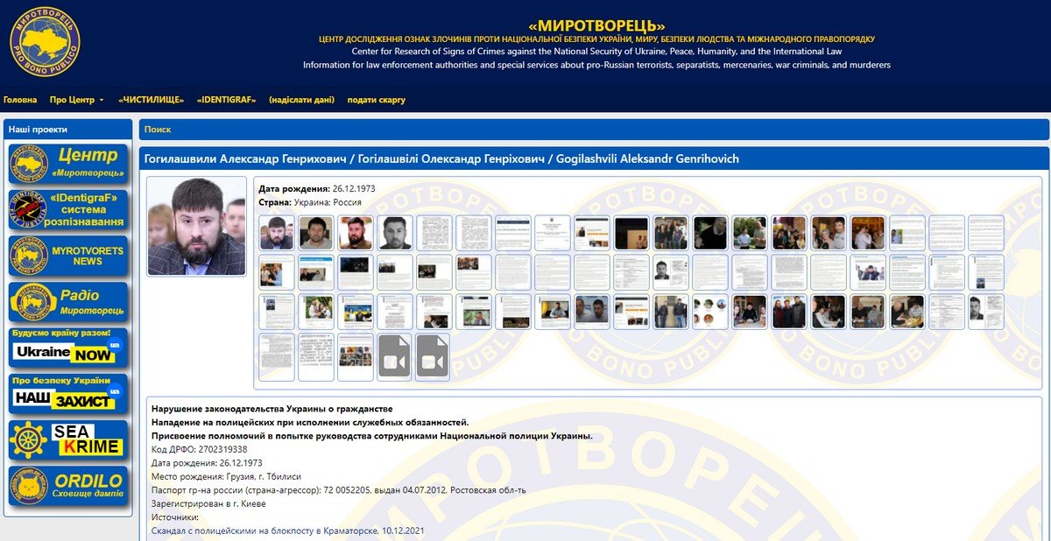Click the Поиск search bar
Screen dimensions: 1051x541
click(x=593, y=130)
